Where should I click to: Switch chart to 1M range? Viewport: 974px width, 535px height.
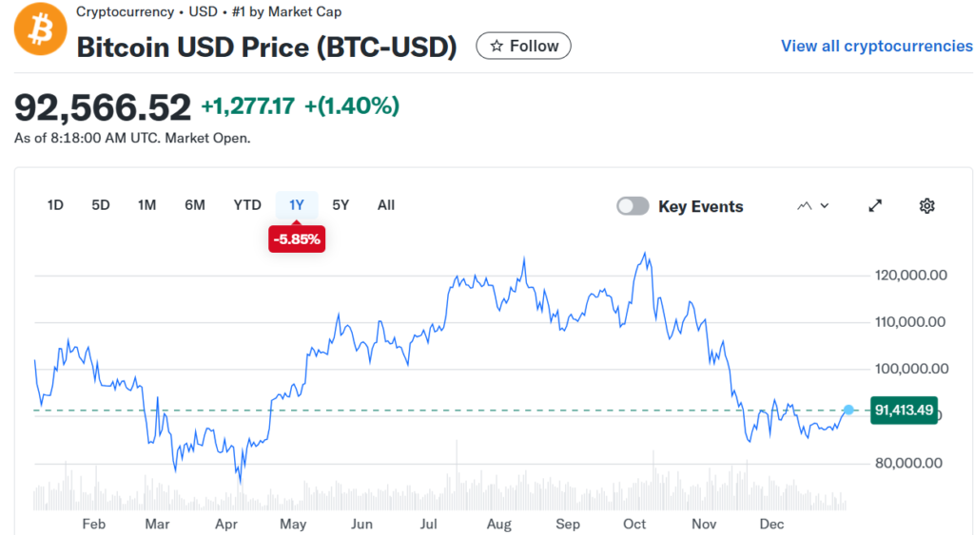click(146, 205)
